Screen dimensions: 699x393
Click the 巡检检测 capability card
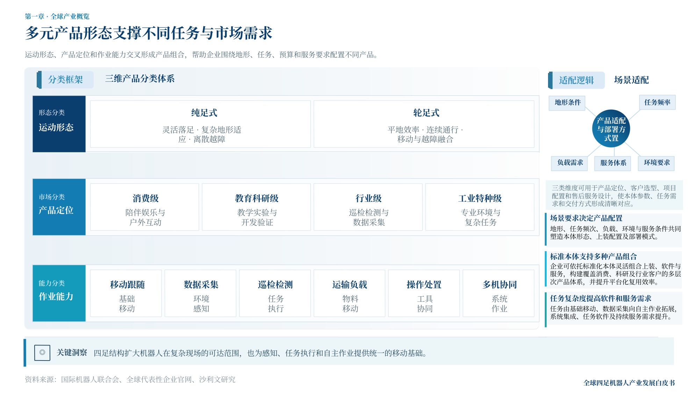tap(275, 293)
